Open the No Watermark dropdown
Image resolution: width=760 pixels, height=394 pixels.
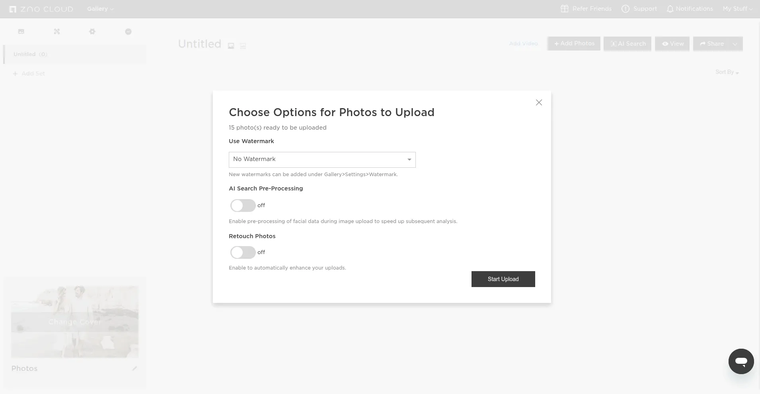(x=322, y=159)
